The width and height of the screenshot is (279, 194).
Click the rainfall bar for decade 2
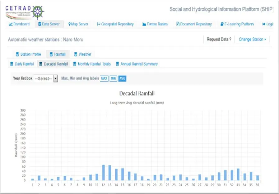click(x=39, y=178)
